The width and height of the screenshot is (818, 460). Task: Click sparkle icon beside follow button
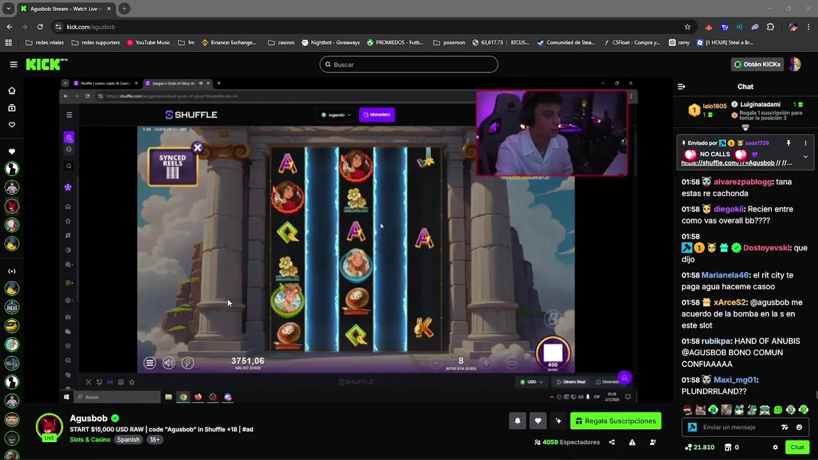click(559, 421)
